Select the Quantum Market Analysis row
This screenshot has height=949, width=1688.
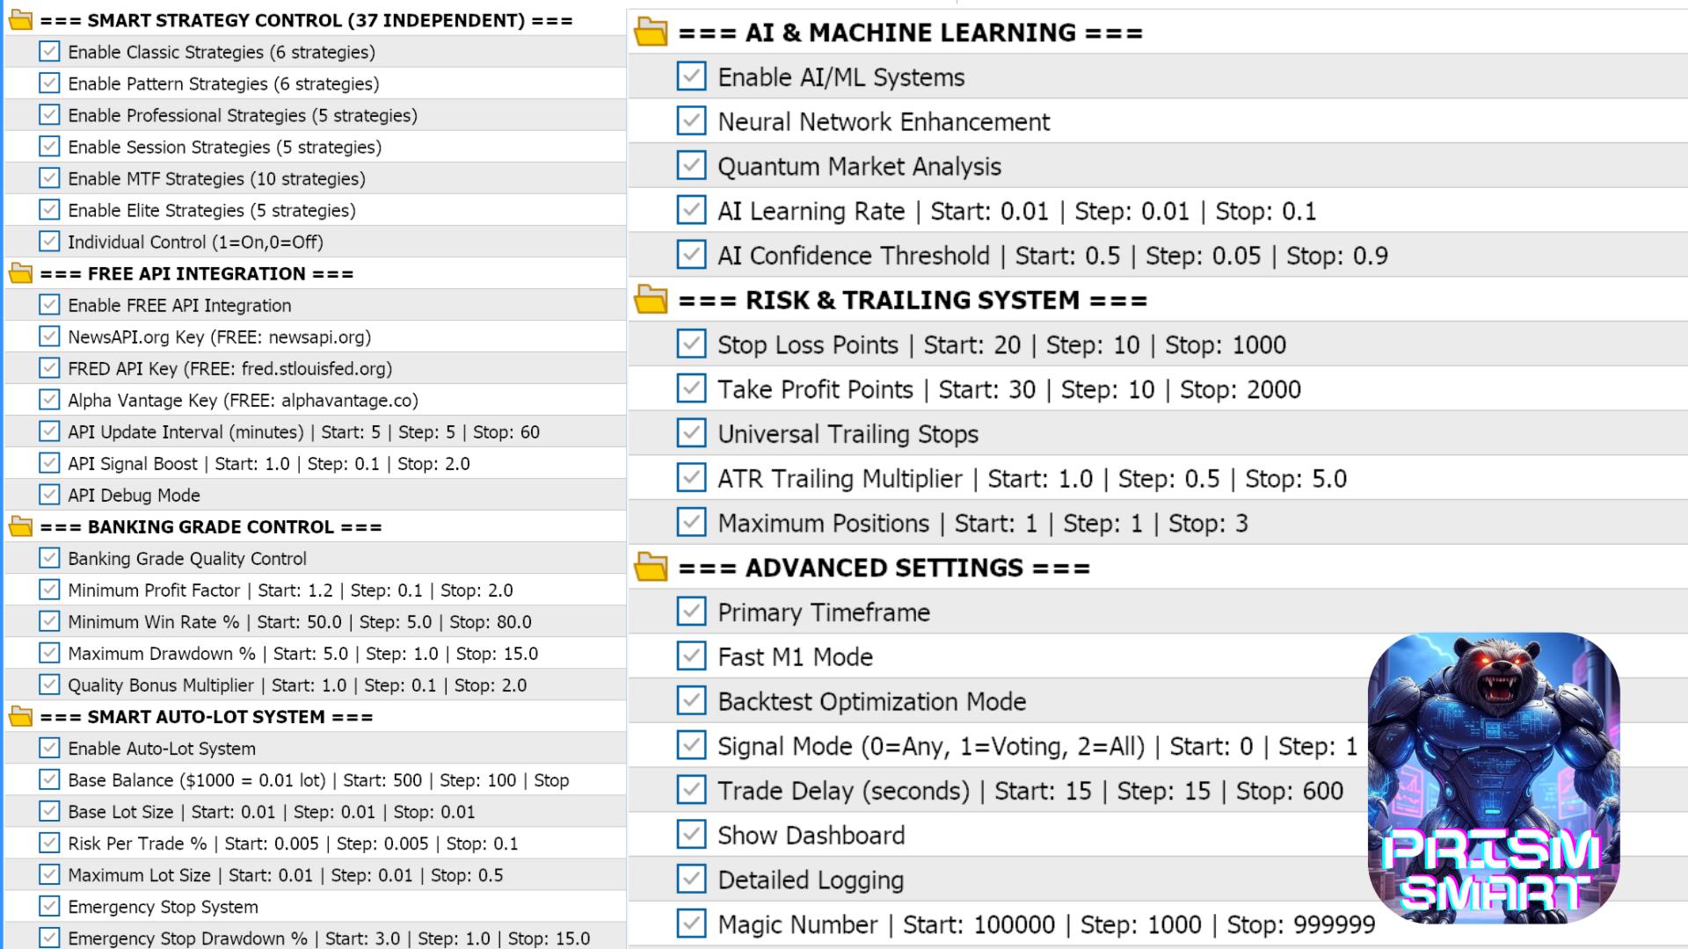[x=1158, y=166]
